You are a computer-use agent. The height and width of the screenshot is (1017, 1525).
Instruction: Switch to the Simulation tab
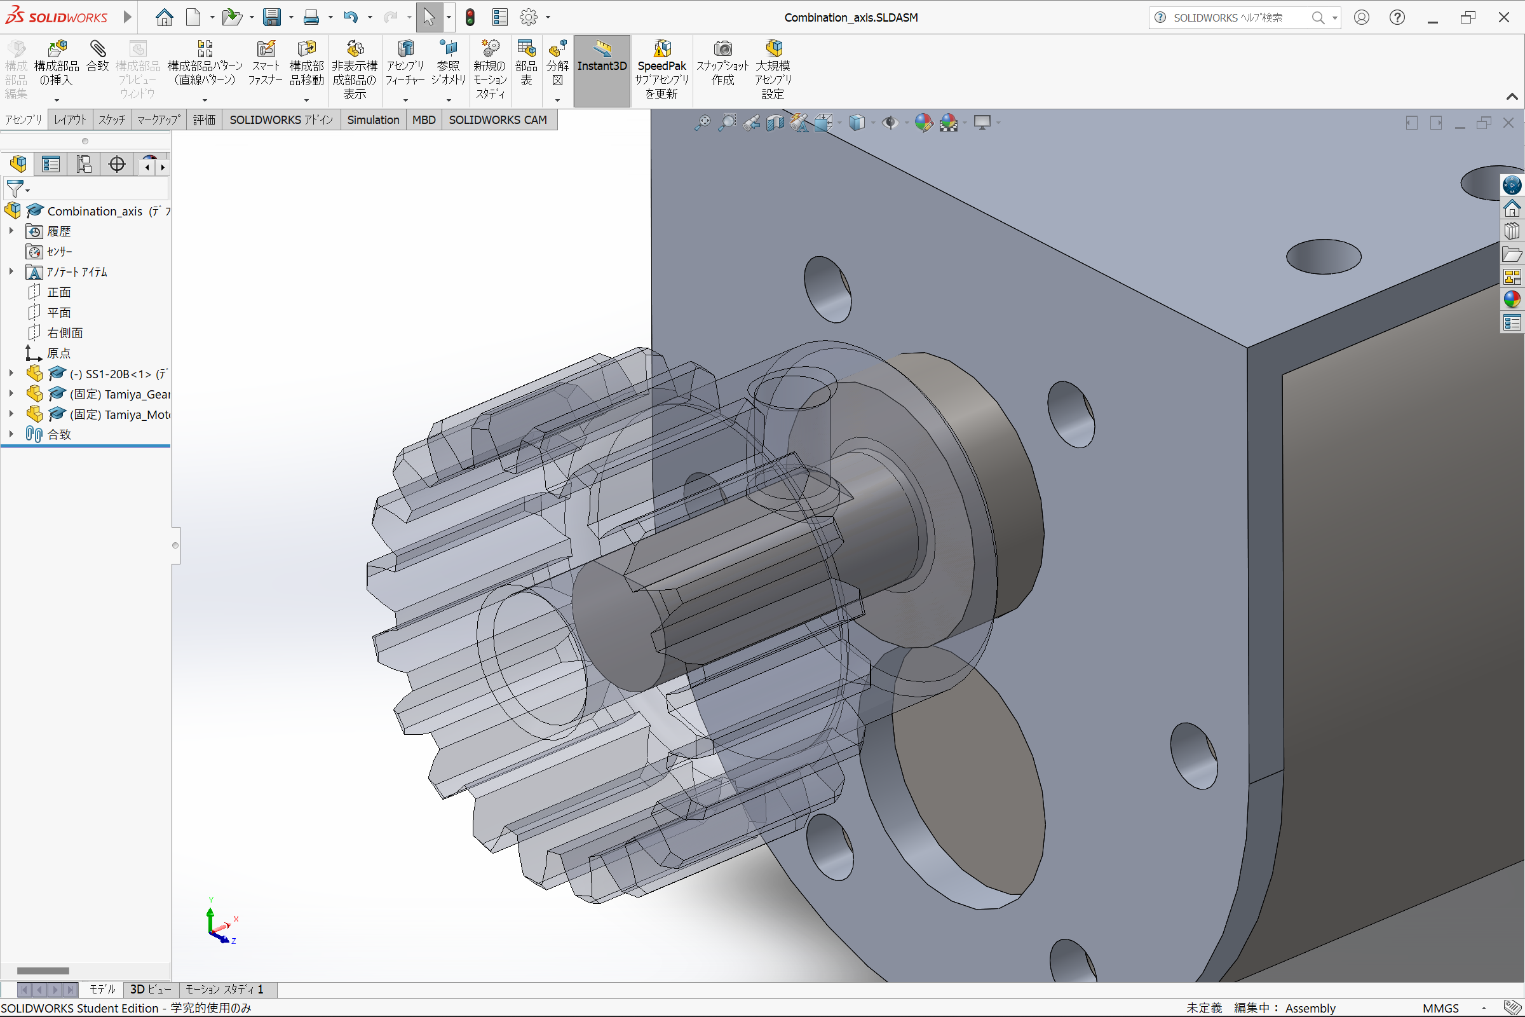click(x=373, y=120)
